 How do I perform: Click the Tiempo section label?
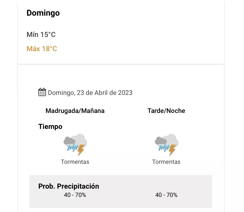pos(50,127)
